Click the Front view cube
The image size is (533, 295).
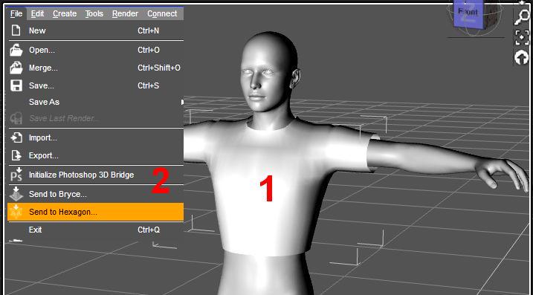[468, 13]
